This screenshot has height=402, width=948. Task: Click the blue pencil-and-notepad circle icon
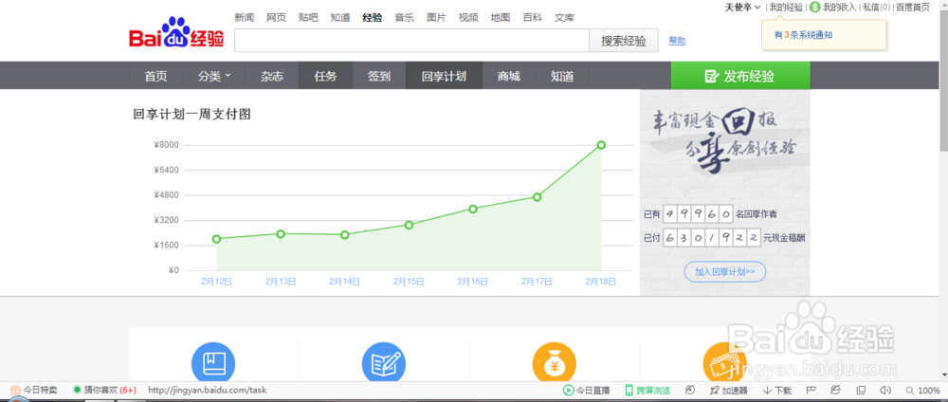384,364
